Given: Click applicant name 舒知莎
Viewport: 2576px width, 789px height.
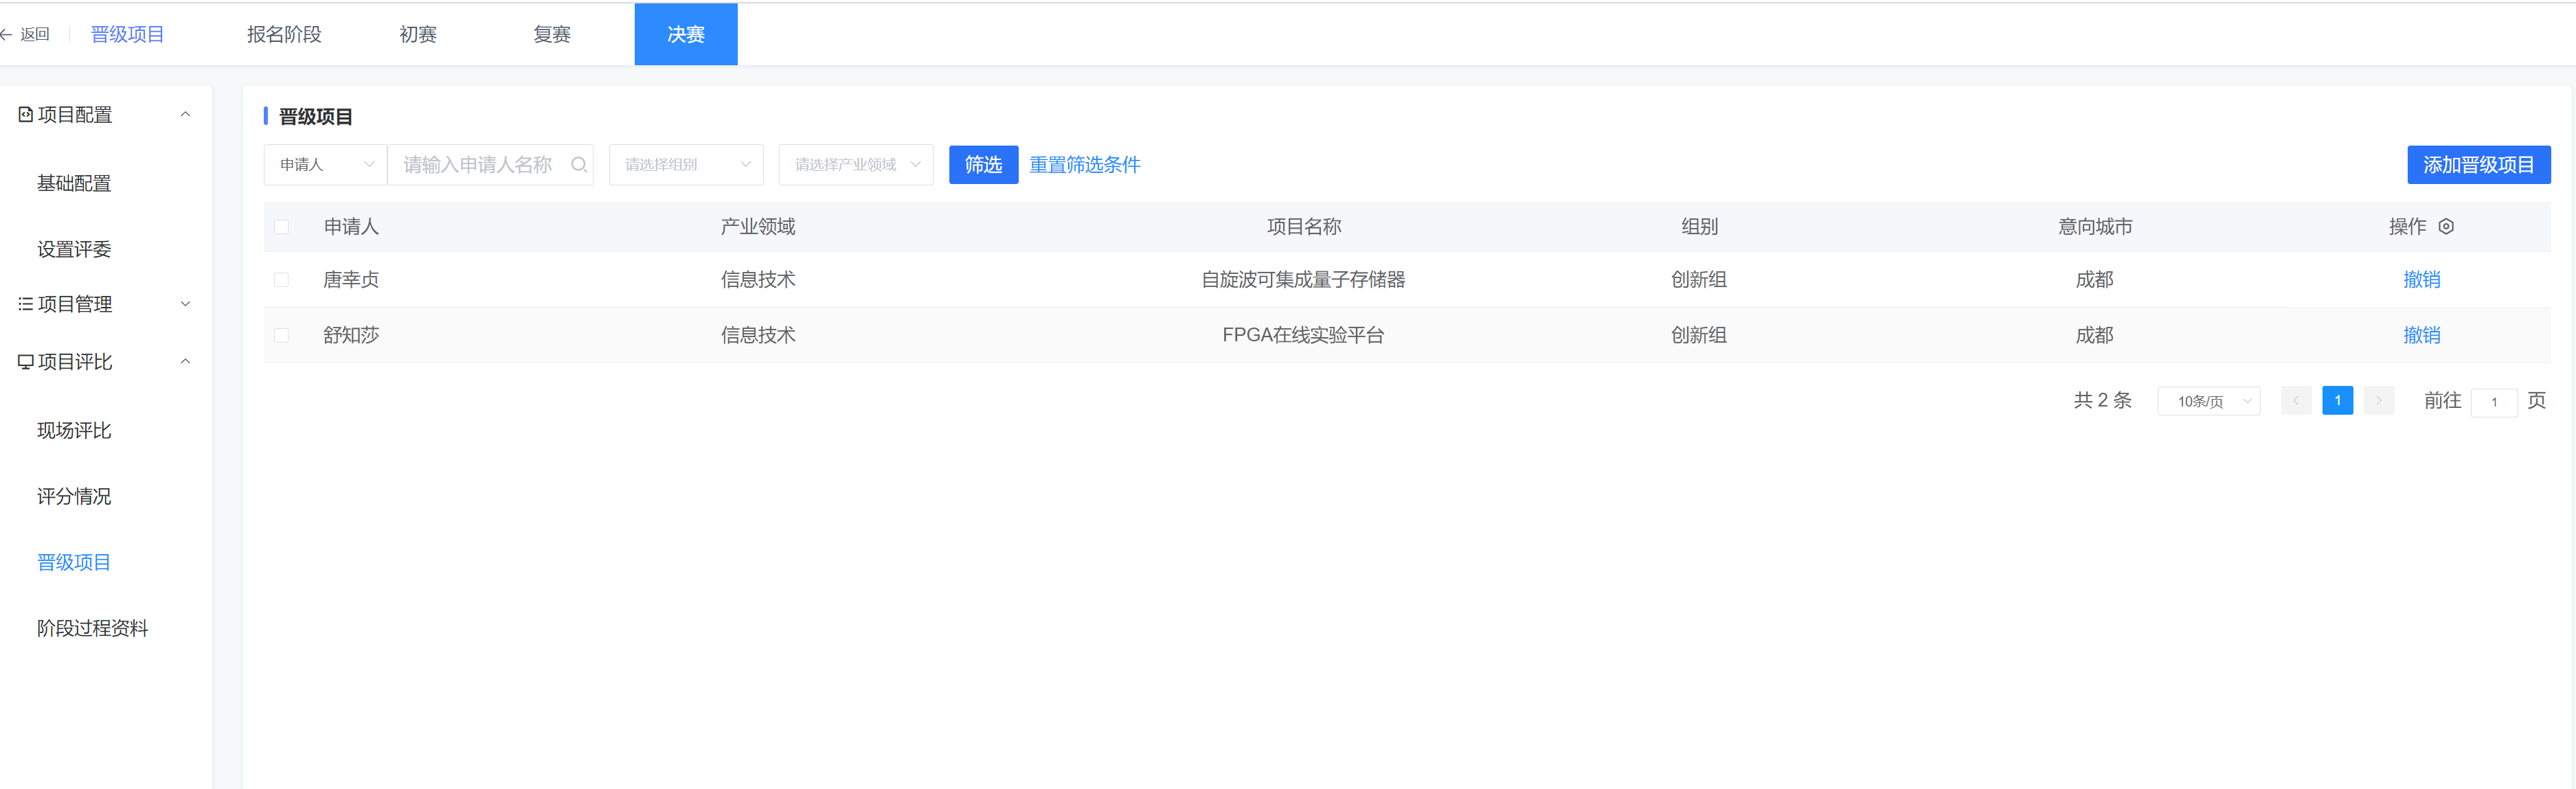Looking at the screenshot, I should coord(351,335).
